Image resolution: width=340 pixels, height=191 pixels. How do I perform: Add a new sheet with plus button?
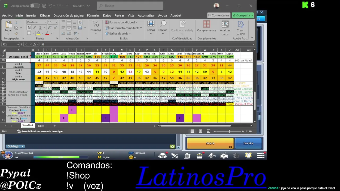[x=54, y=126]
